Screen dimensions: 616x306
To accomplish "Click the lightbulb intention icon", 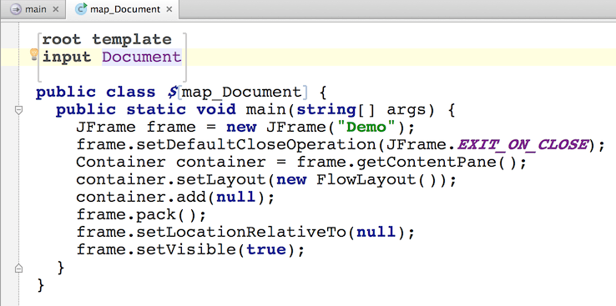I will coord(33,55).
